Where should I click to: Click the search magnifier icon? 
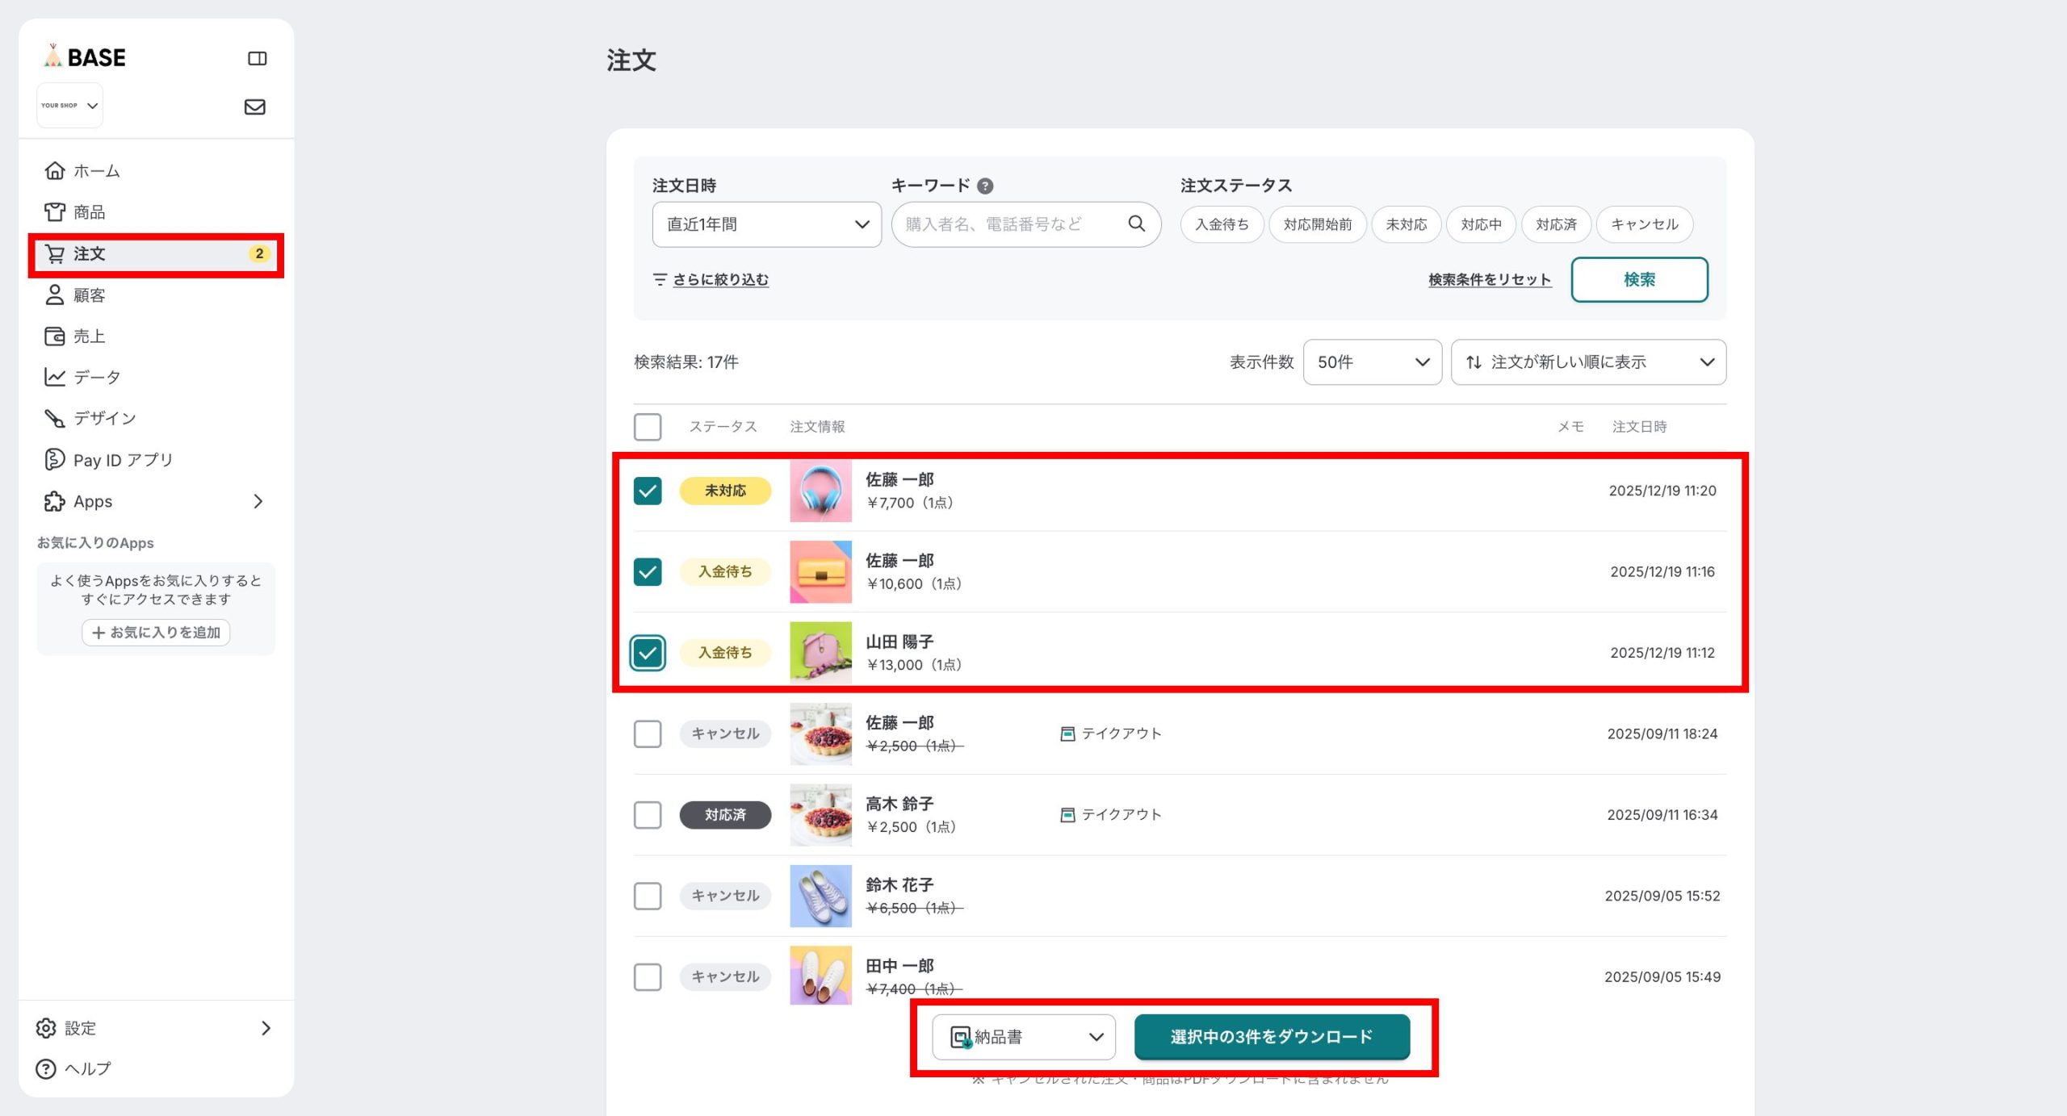click(x=1136, y=224)
